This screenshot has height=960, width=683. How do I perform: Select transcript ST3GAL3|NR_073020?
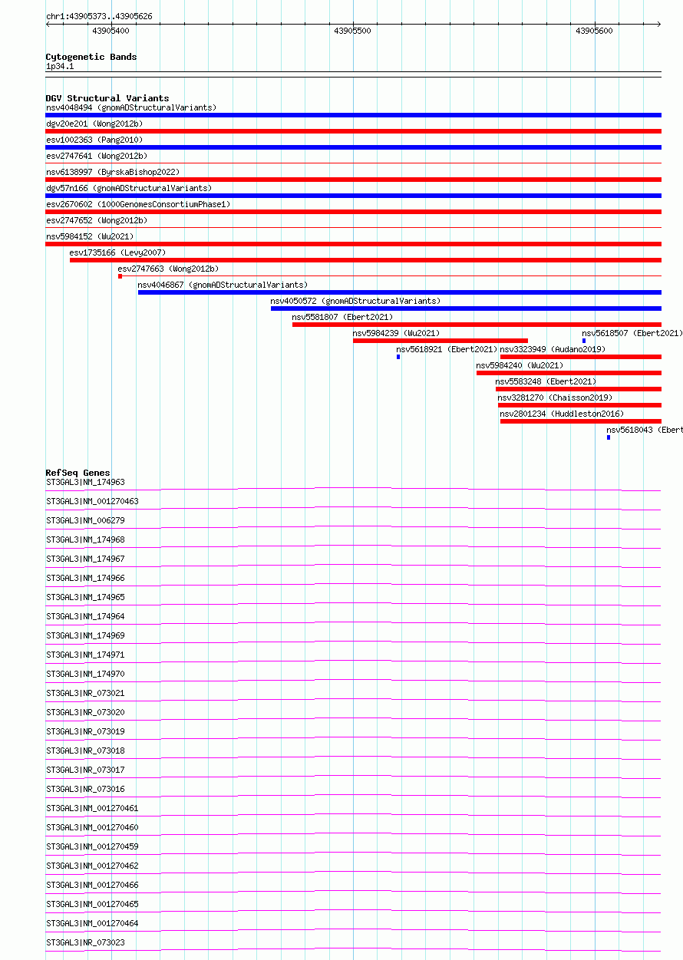pyautogui.click(x=85, y=712)
